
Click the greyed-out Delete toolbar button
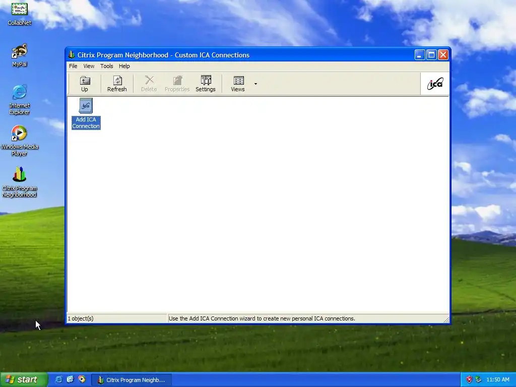point(149,84)
